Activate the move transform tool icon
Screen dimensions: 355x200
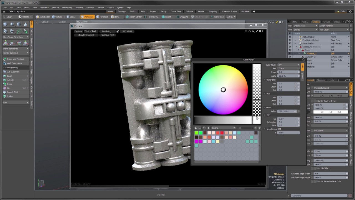(12, 43)
